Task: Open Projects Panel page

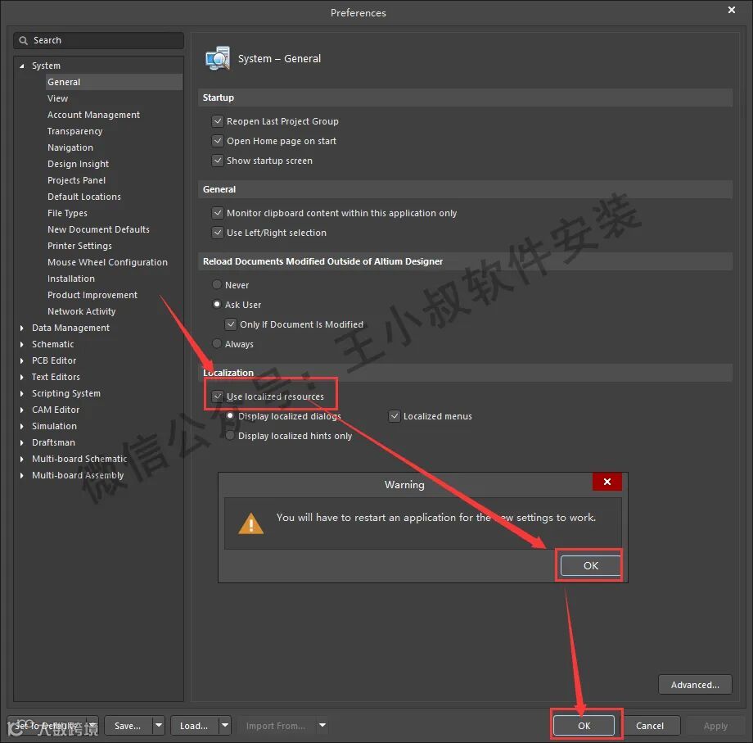Action: click(76, 180)
